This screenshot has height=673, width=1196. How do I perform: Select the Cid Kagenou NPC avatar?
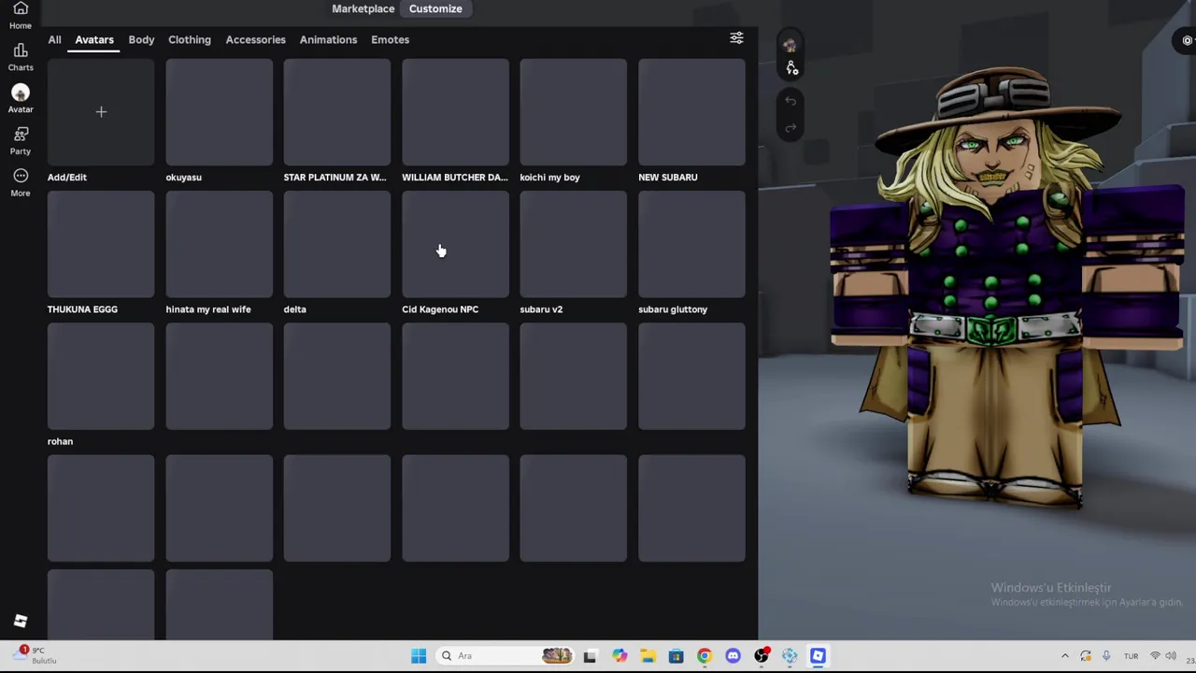[455, 244]
